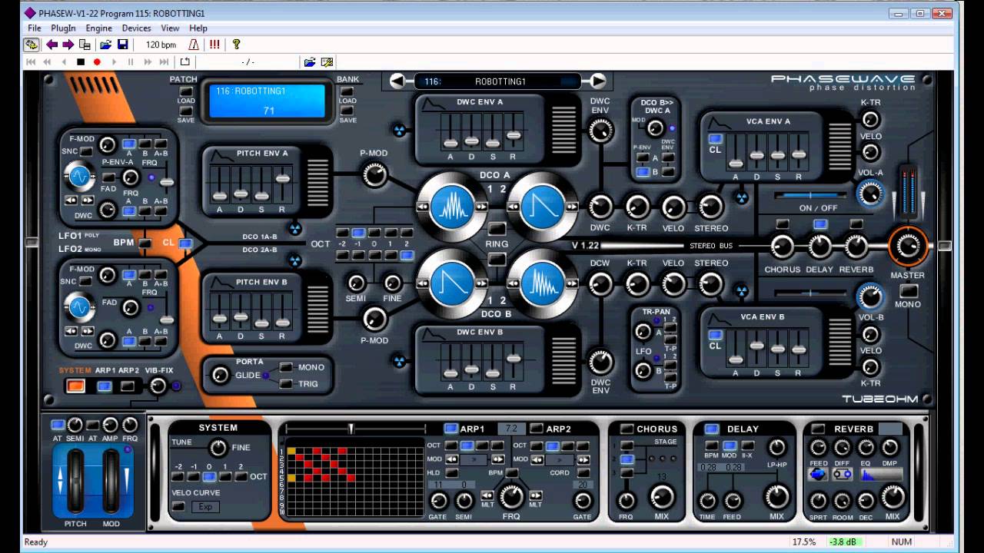Click the PATCH LOAD button

pyautogui.click(x=185, y=91)
